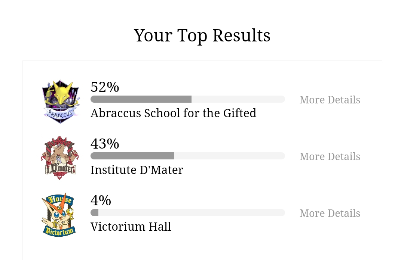Select the Institute D'Mater result name
Image resolution: width=404 pixels, height=277 pixels.
pos(137,170)
